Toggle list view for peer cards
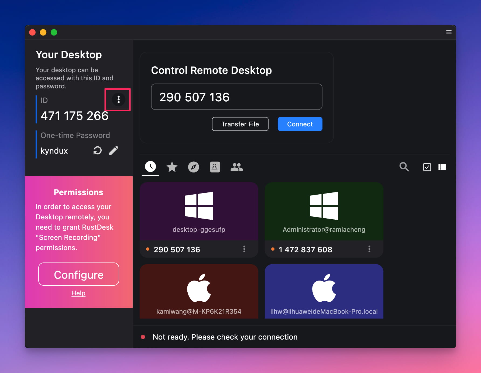This screenshot has width=481, height=373. click(442, 167)
